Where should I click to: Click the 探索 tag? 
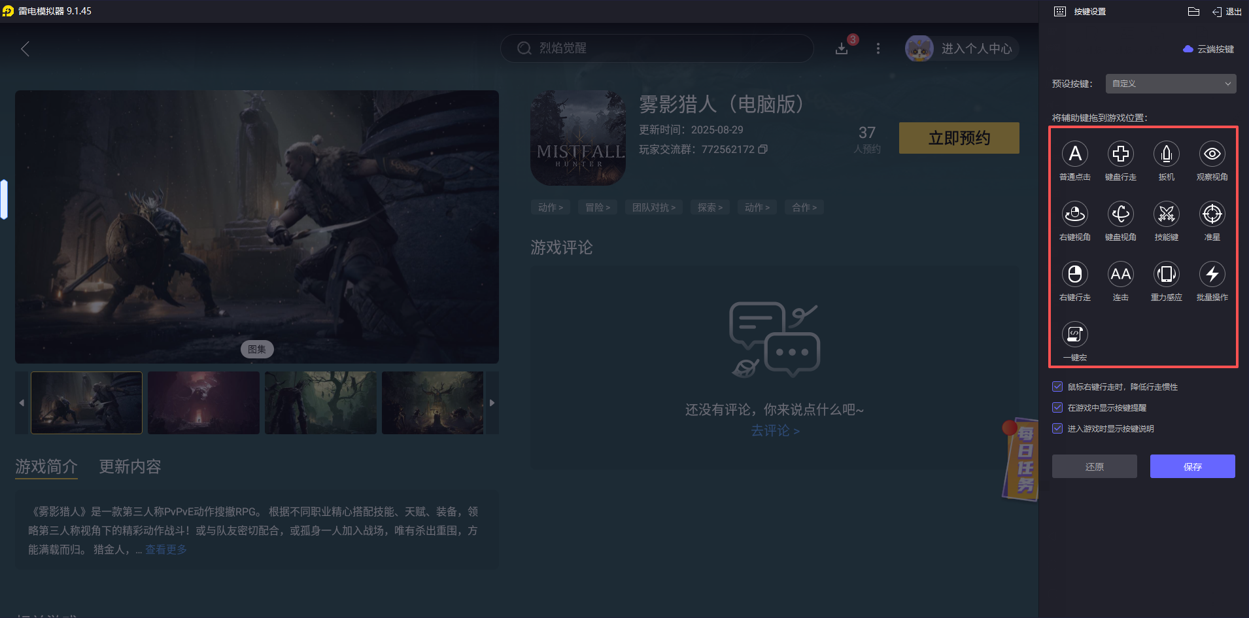(x=710, y=207)
